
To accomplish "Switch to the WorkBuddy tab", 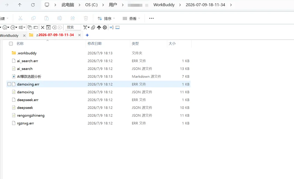I will tap(9, 36).
